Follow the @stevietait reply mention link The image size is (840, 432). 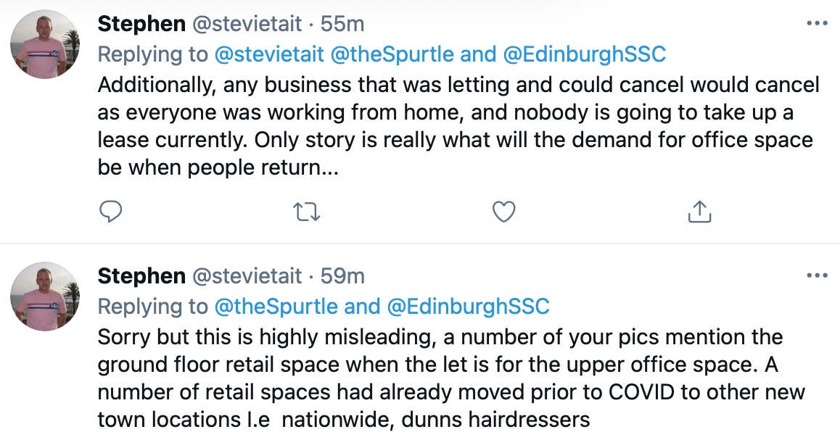point(269,54)
